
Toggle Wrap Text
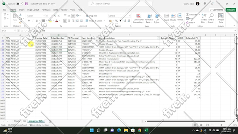(92, 16)
